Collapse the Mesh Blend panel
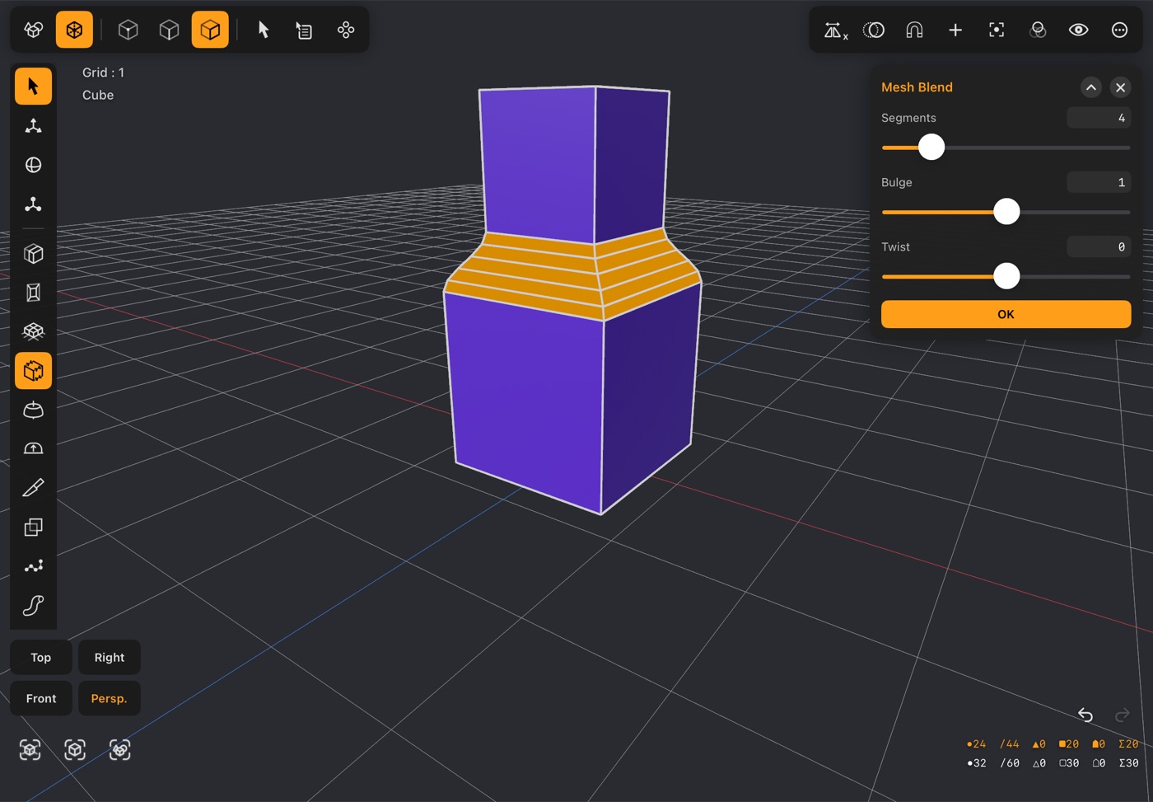Image resolution: width=1153 pixels, height=802 pixels. coord(1091,87)
